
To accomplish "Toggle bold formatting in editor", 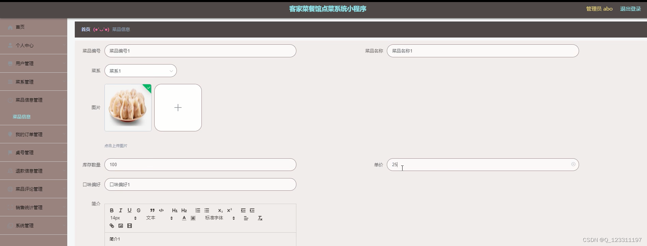I will 112,211.
